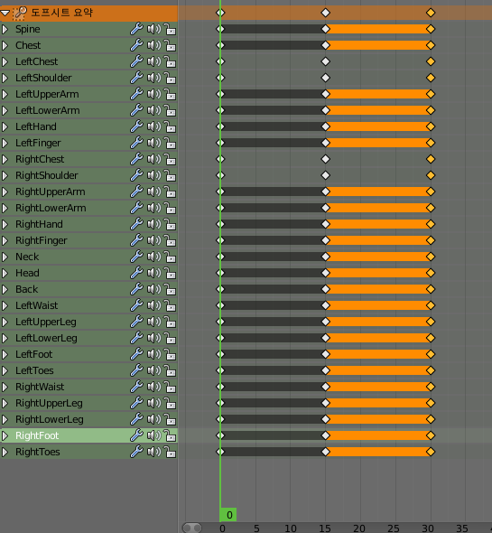Click the wrench icon on Head row
The image size is (492, 533).
pos(136,273)
